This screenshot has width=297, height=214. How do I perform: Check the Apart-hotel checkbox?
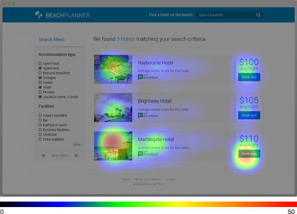(40, 64)
